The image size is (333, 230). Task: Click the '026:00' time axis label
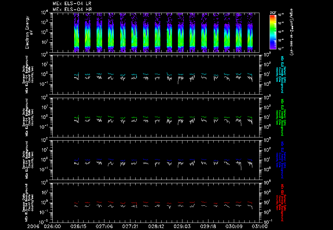(52, 226)
